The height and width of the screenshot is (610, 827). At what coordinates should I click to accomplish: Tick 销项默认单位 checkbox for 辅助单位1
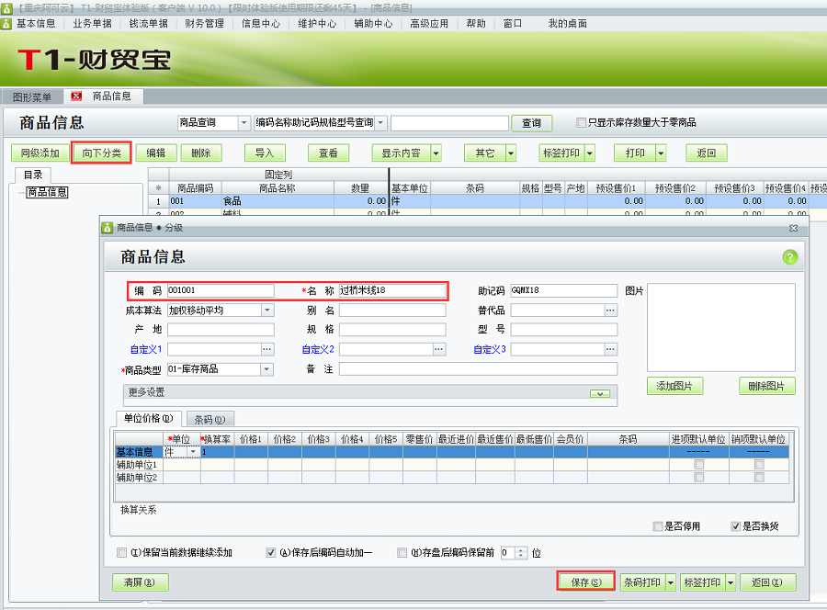click(x=759, y=465)
